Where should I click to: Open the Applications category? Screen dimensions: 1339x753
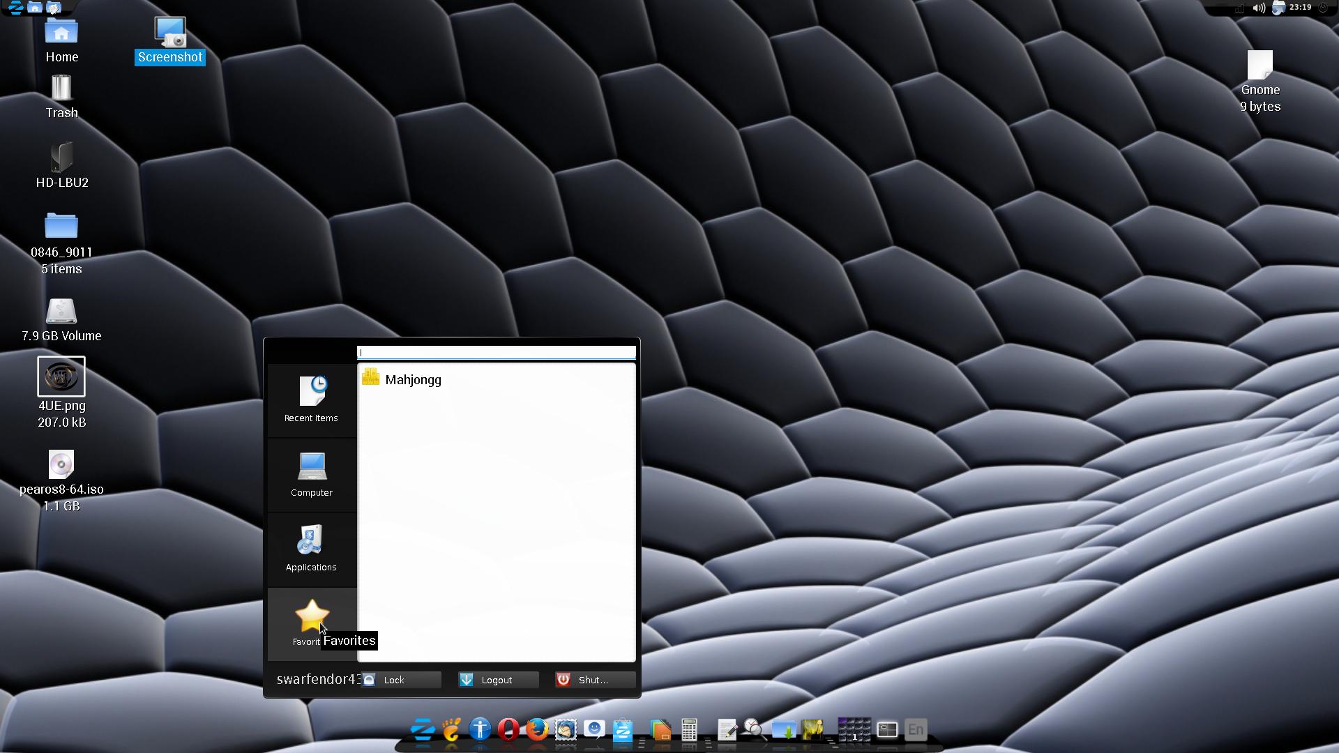(311, 549)
